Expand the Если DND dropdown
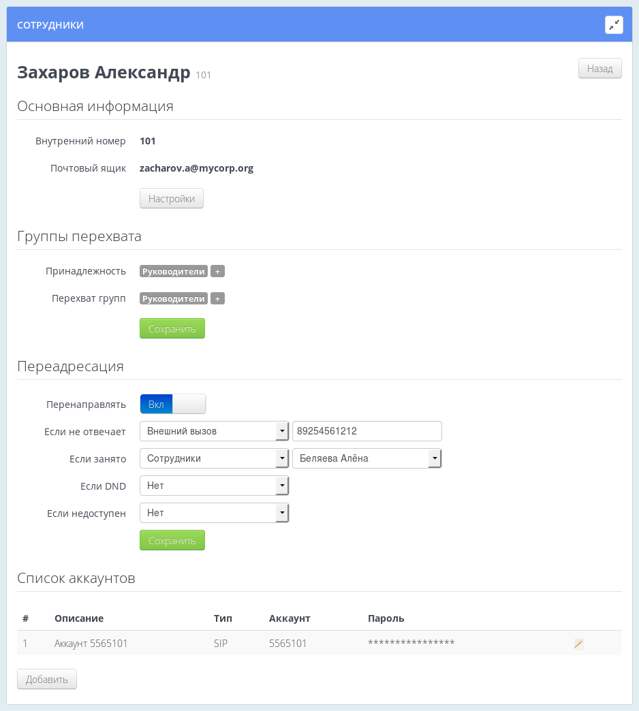Viewport: 639px width, 711px height. [282, 486]
